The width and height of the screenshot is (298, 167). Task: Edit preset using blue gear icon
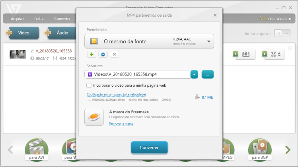103,54
